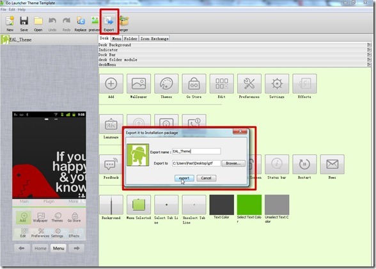
Task: Select the Effects icon tile
Action: [304, 83]
